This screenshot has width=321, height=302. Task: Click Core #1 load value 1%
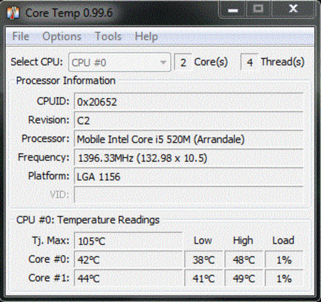(284, 278)
